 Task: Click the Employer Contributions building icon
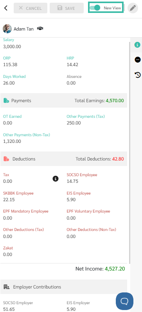7,287
